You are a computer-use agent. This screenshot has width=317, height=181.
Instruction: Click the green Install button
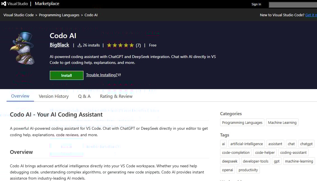[x=66, y=75]
